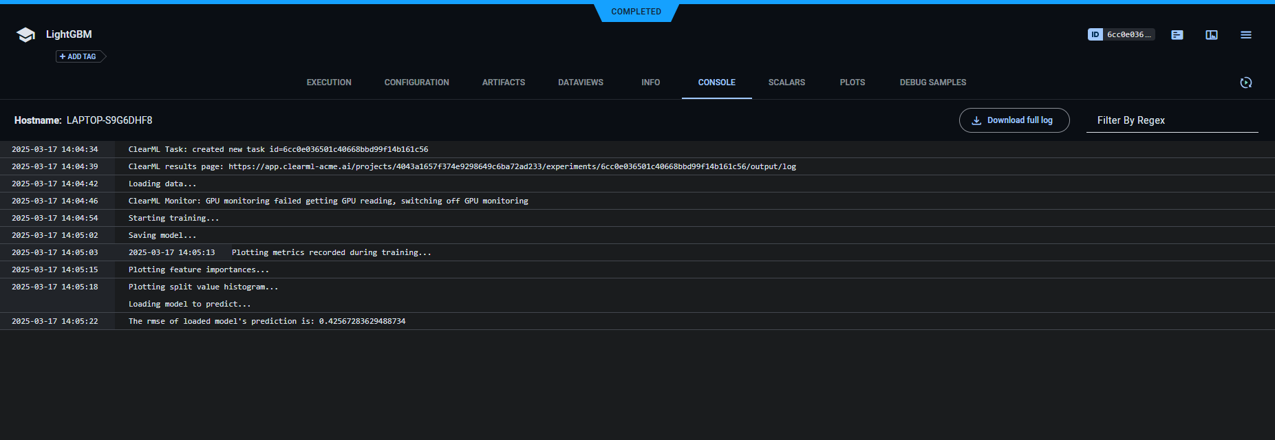
Task: Open the Execution tab
Action: (x=329, y=82)
